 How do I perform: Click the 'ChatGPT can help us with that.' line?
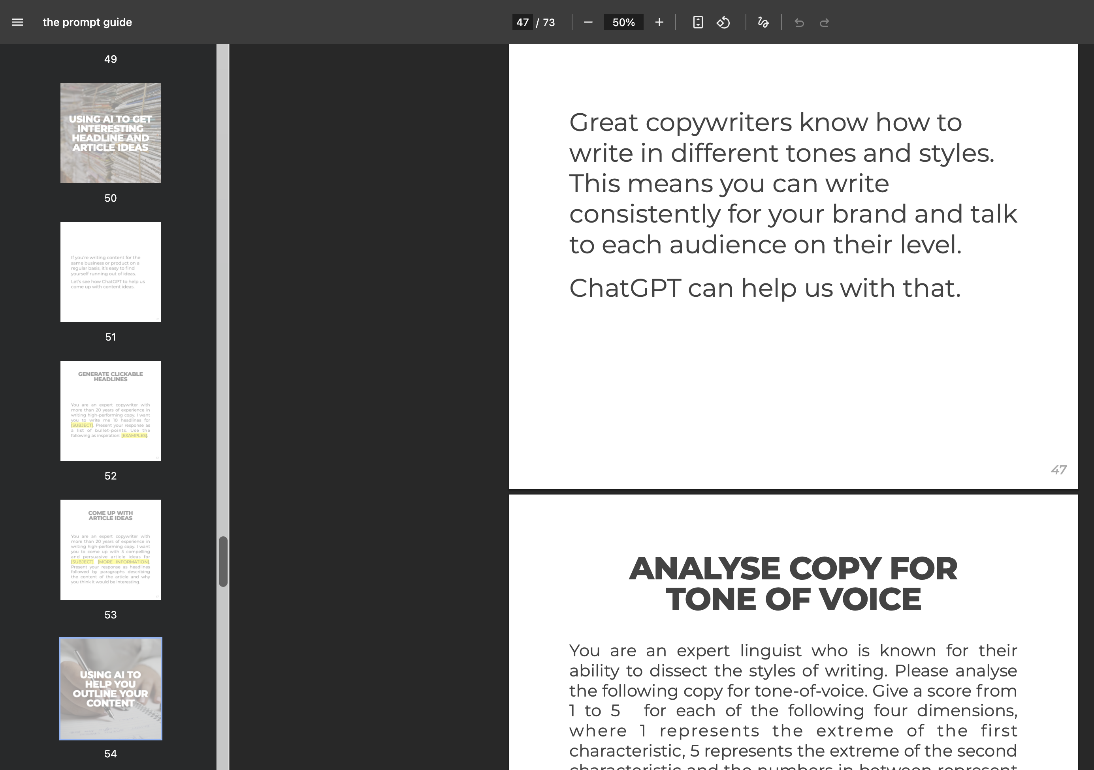coord(765,288)
